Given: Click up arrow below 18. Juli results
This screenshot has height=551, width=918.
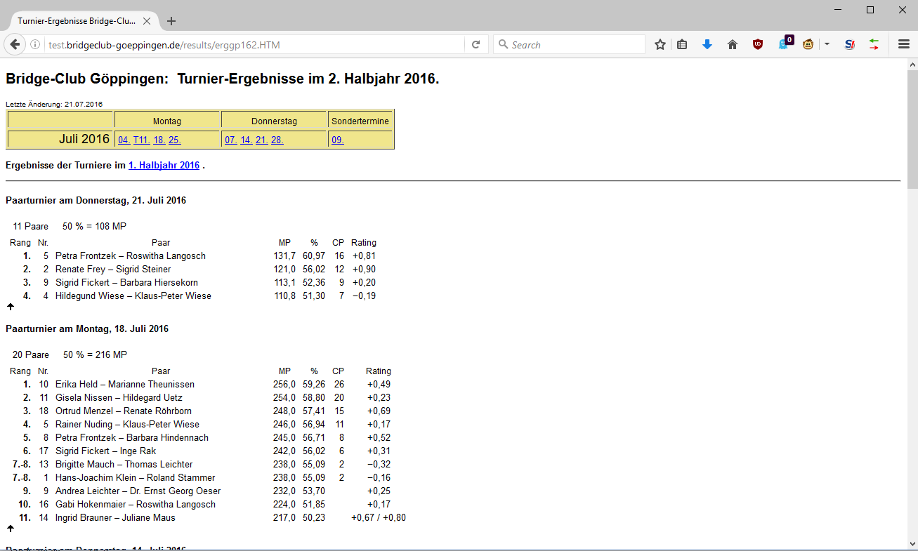Looking at the screenshot, I should click(x=11, y=528).
